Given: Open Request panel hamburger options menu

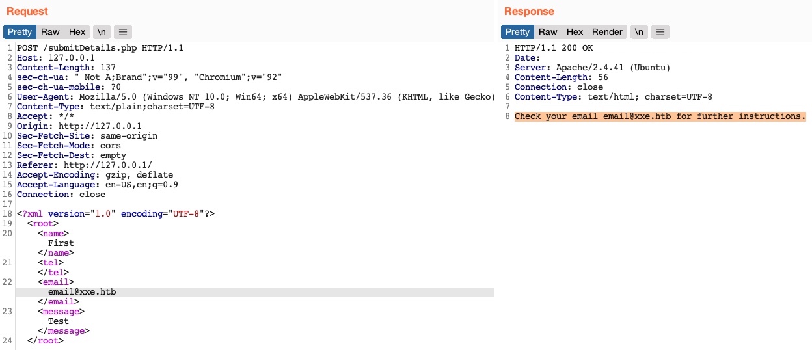Looking at the screenshot, I should (122, 32).
